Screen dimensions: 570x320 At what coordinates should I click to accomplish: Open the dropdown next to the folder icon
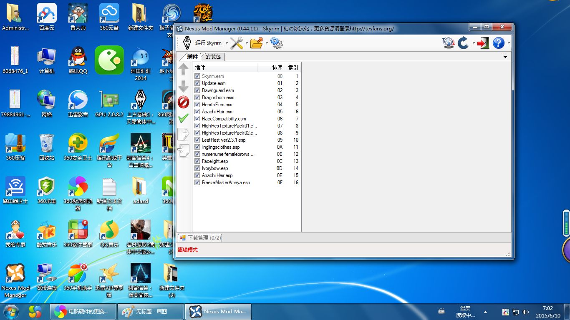[266, 43]
